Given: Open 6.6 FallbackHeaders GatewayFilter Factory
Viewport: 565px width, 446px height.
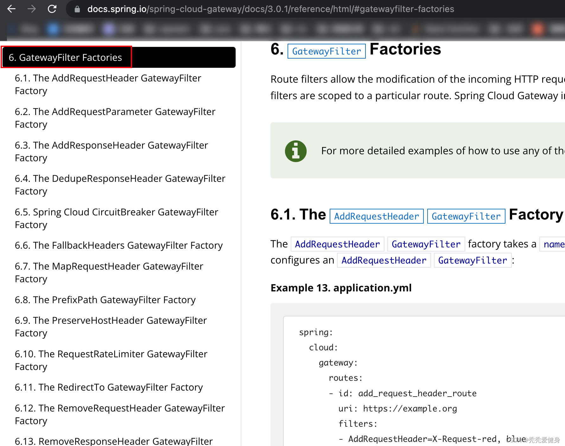Looking at the screenshot, I should (x=119, y=245).
